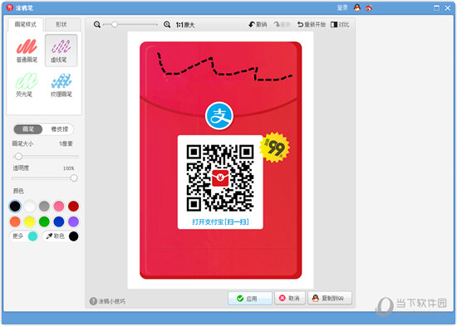Click the apply (应用) button
Viewport: 457px width, 326px height.
250,299
